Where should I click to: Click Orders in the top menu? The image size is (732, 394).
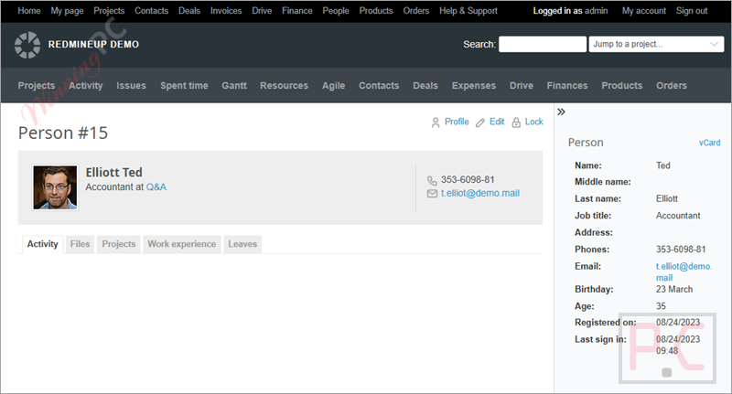click(416, 11)
